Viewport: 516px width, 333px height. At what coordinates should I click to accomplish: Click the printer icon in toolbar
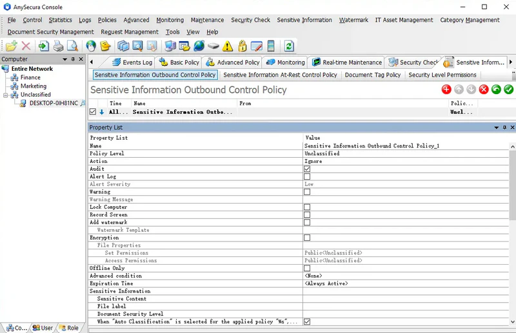(58, 46)
